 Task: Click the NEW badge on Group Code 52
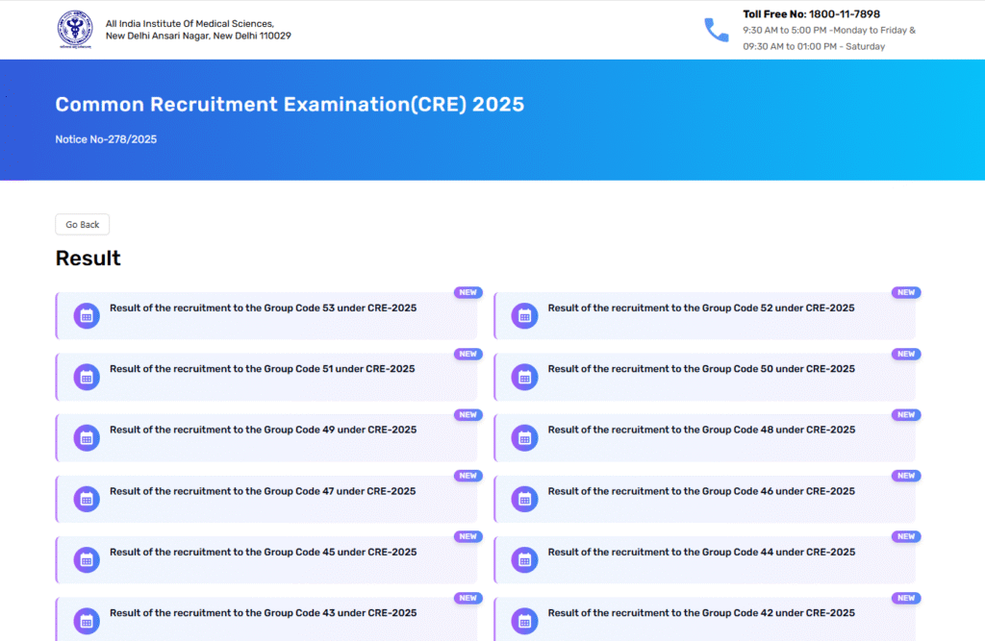pos(905,293)
